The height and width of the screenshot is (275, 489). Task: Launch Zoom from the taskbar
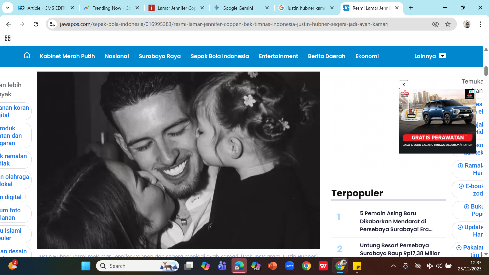pyautogui.click(x=290, y=266)
